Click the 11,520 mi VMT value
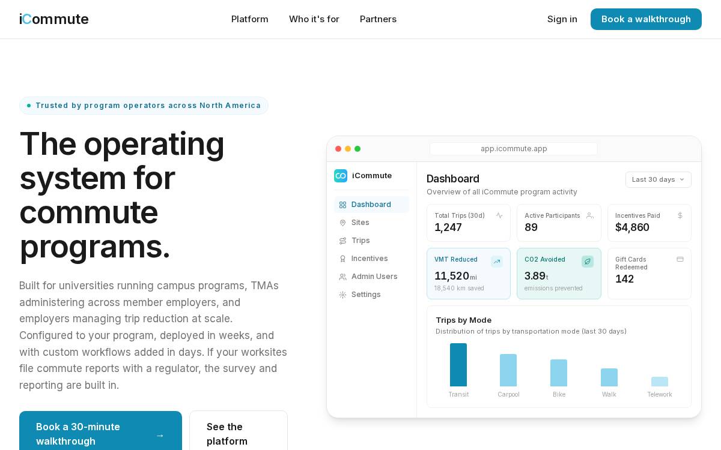The image size is (721, 450). pos(455,276)
